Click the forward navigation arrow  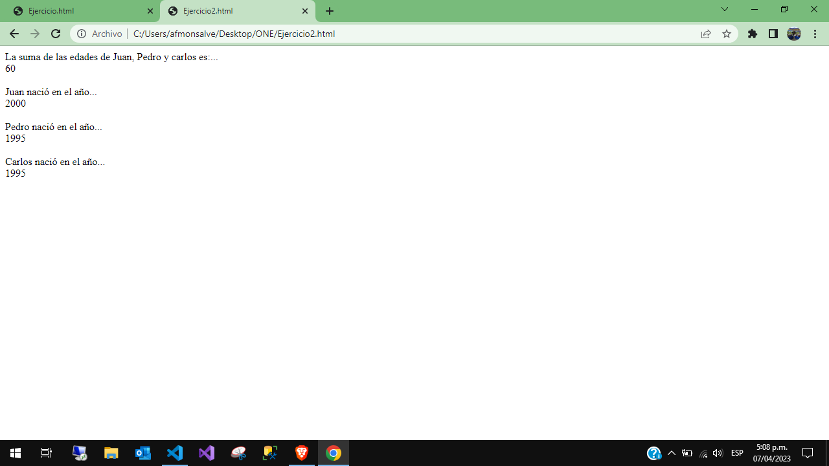[35, 34]
